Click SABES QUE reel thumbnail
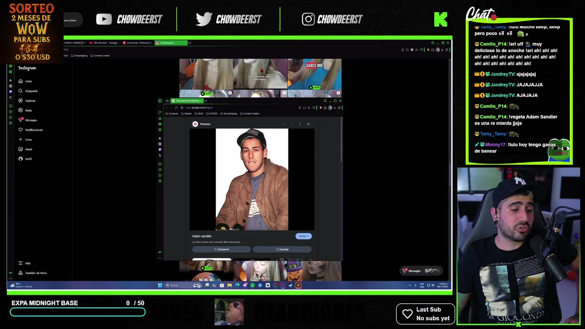This screenshot has height=329, width=585. [314, 74]
